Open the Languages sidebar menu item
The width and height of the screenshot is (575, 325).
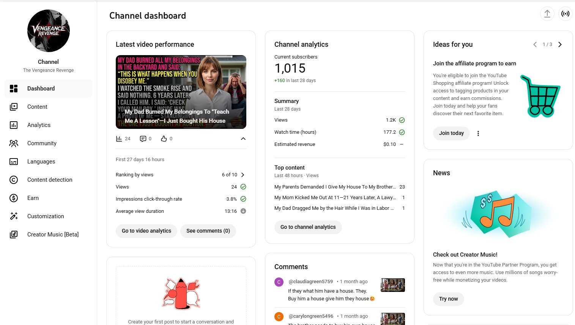coord(41,162)
